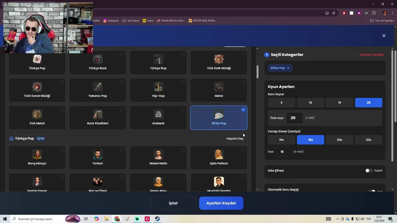397x223 pixels.
Task: Choose the Türkçe Rap microphone icon
Action: pos(158,59)
